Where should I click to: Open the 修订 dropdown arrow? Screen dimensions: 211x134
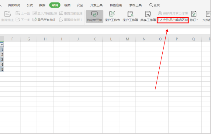click(197, 20)
